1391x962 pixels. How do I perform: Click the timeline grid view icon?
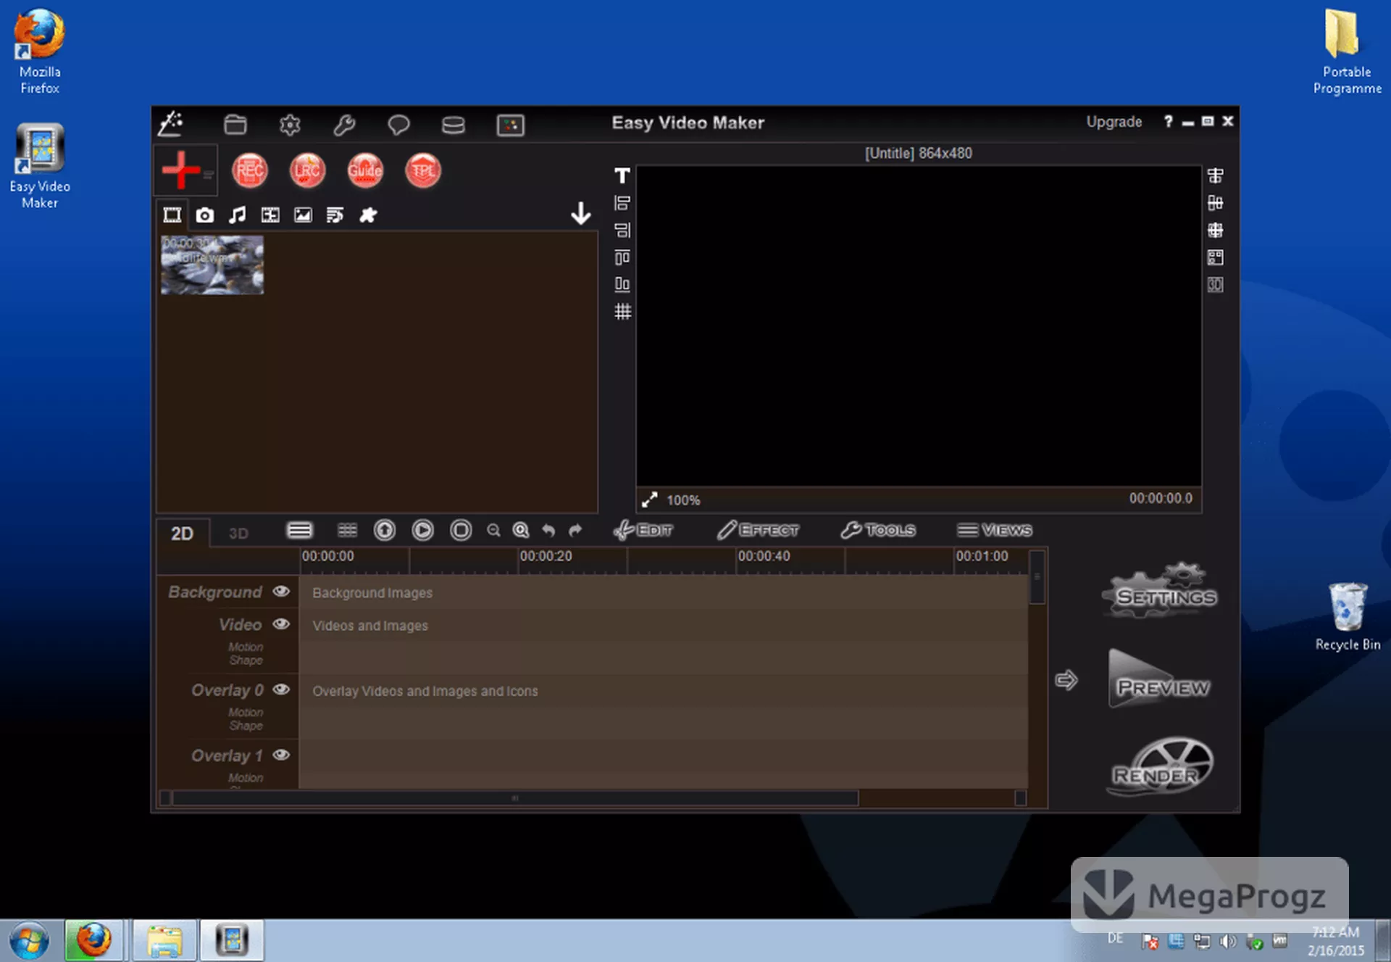(348, 531)
